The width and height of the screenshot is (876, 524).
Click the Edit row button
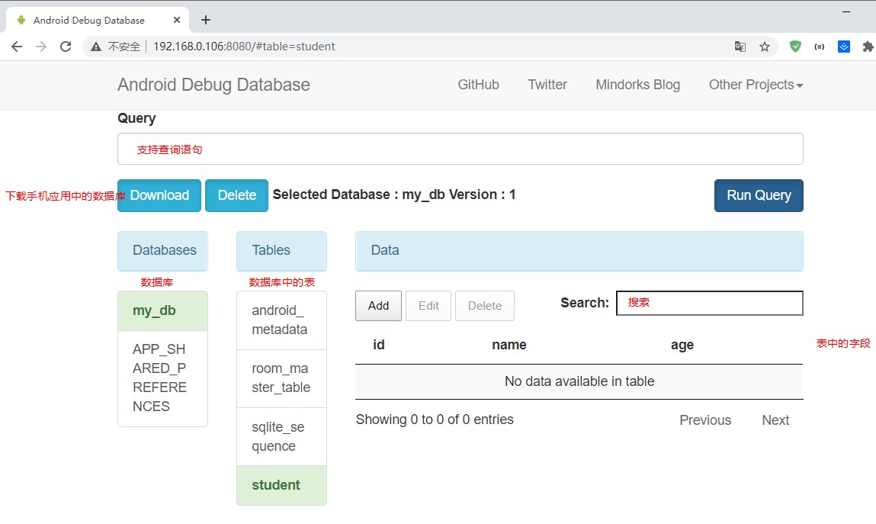point(428,306)
